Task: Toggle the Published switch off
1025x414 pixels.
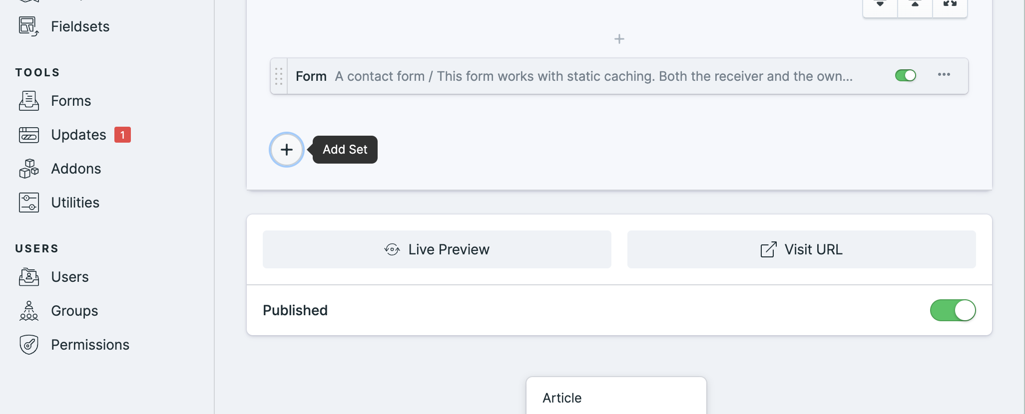Action: pyautogui.click(x=953, y=310)
